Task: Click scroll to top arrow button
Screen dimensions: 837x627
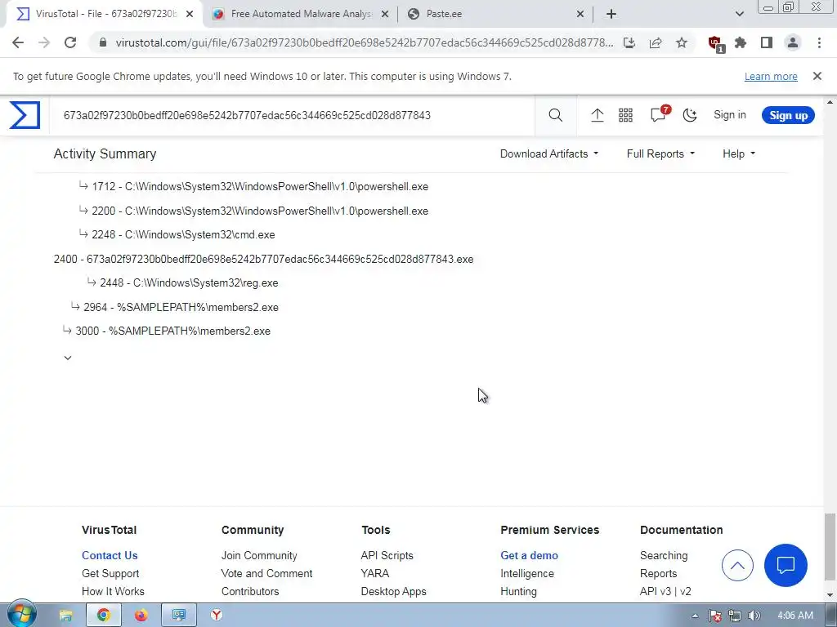Action: 737,565
